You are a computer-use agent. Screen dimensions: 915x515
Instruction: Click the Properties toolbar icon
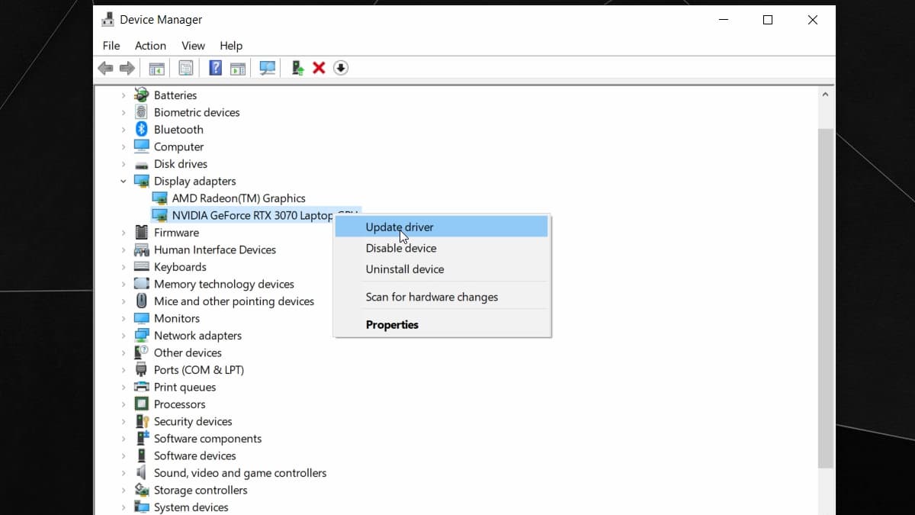[x=186, y=68]
